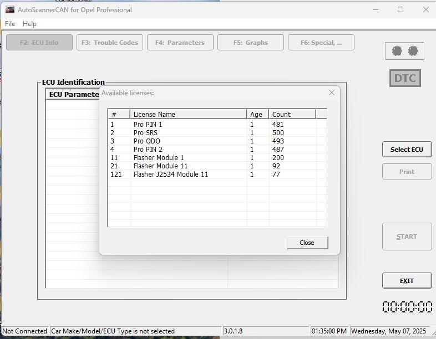Click license number 121 cell
Image resolution: width=436 pixels, height=339 pixels.
point(116,174)
